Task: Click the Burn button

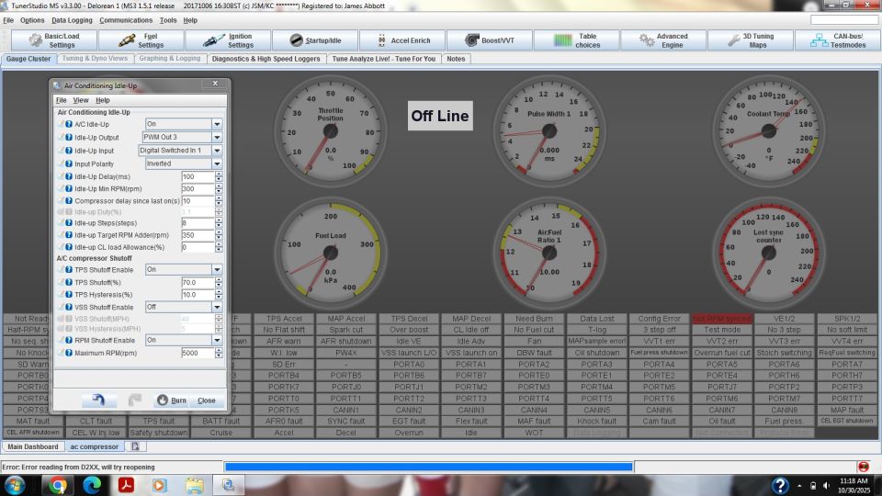Action: (x=172, y=400)
